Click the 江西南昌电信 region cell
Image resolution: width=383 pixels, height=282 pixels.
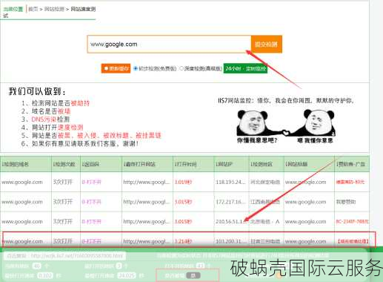click(x=265, y=202)
